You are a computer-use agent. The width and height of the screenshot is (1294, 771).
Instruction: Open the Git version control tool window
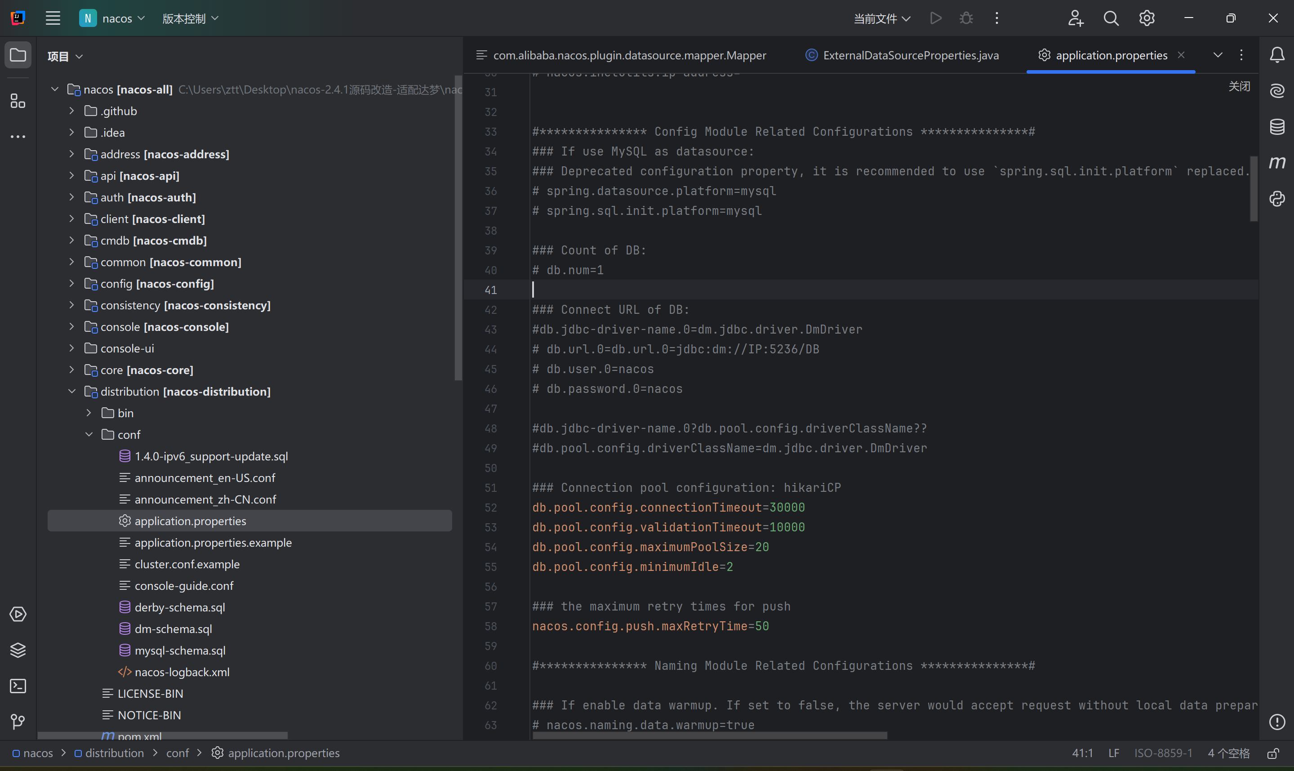(18, 722)
